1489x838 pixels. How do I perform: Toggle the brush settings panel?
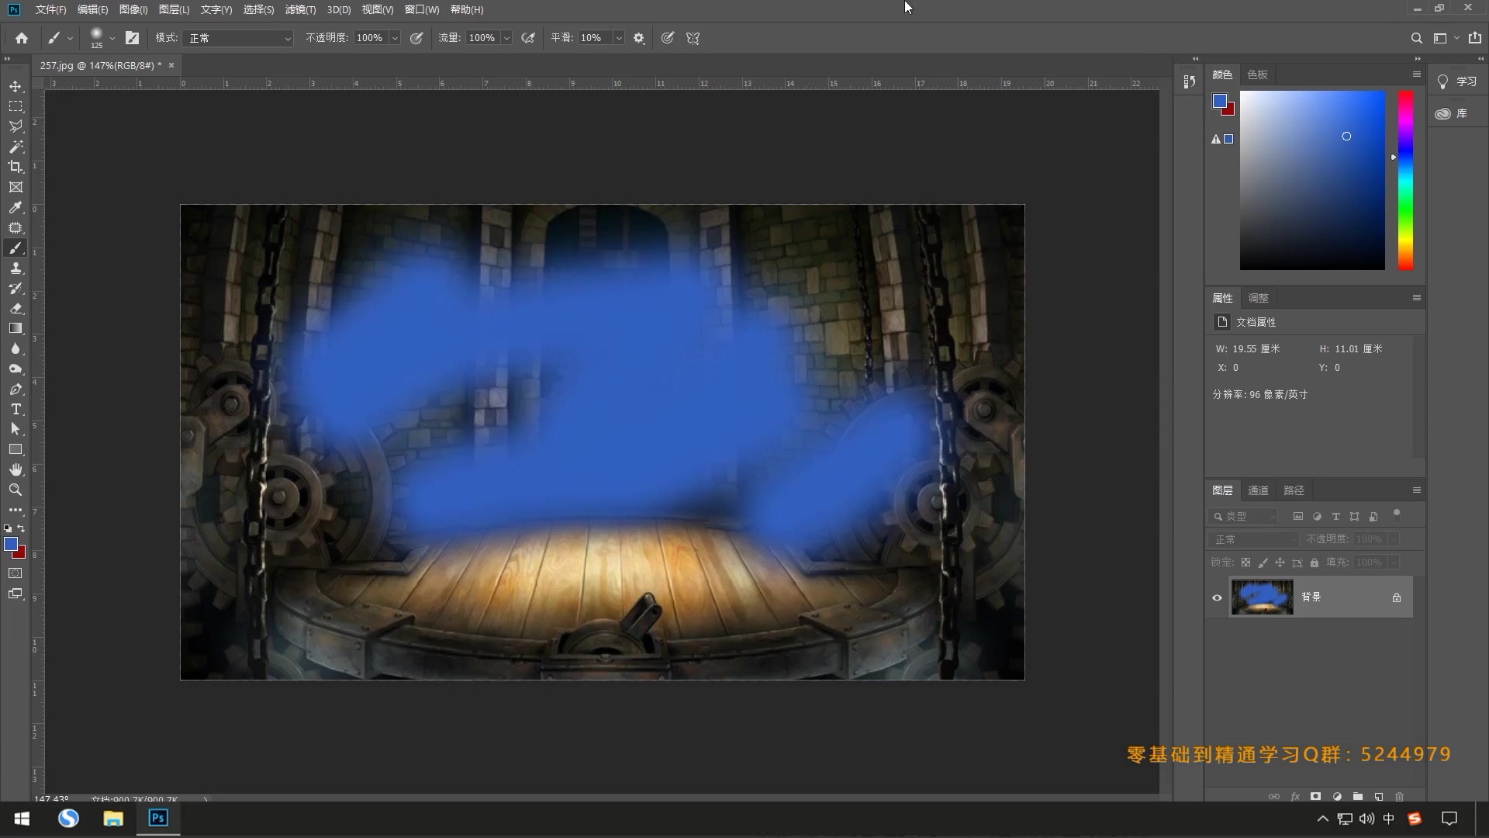coord(132,38)
